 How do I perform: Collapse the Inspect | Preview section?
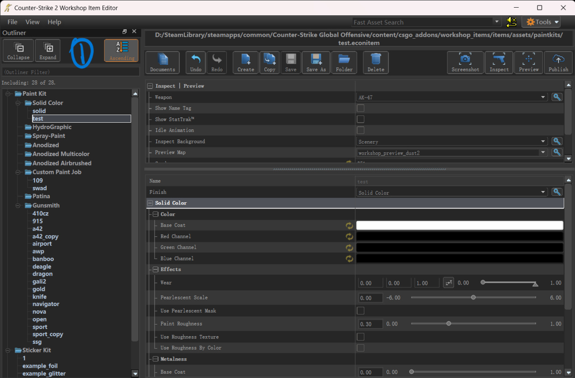(x=150, y=86)
